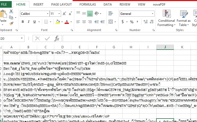Click the formula bar input
Image resolution: width=197 pixels, height=122 pixels.
point(130,38)
